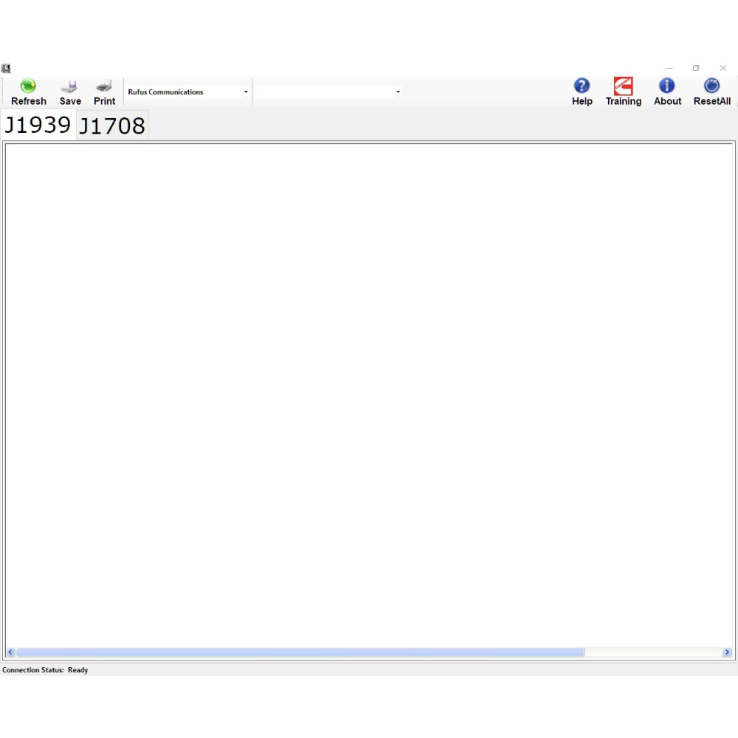The height and width of the screenshot is (738, 738).
Task: Save the data with the Save icon
Action: [70, 86]
